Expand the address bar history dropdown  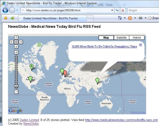pos(112,10)
